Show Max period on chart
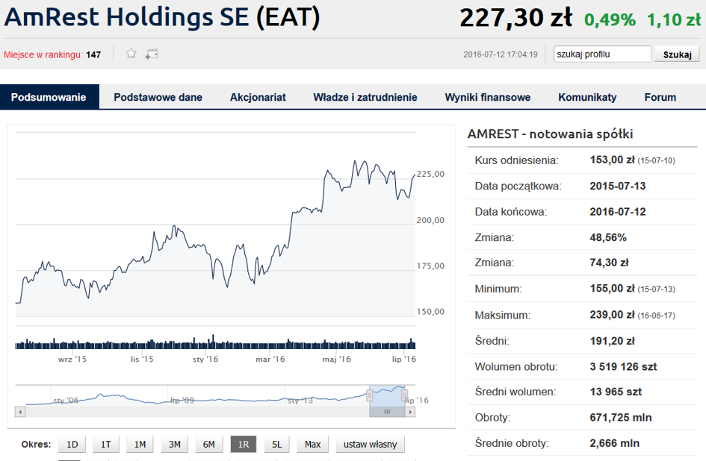The height and width of the screenshot is (461, 706). point(312,444)
